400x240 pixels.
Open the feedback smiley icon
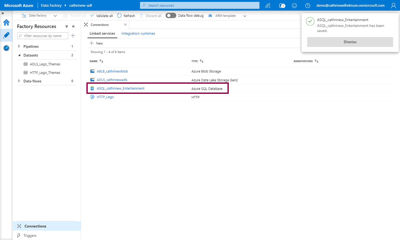(x=294, y=5)
